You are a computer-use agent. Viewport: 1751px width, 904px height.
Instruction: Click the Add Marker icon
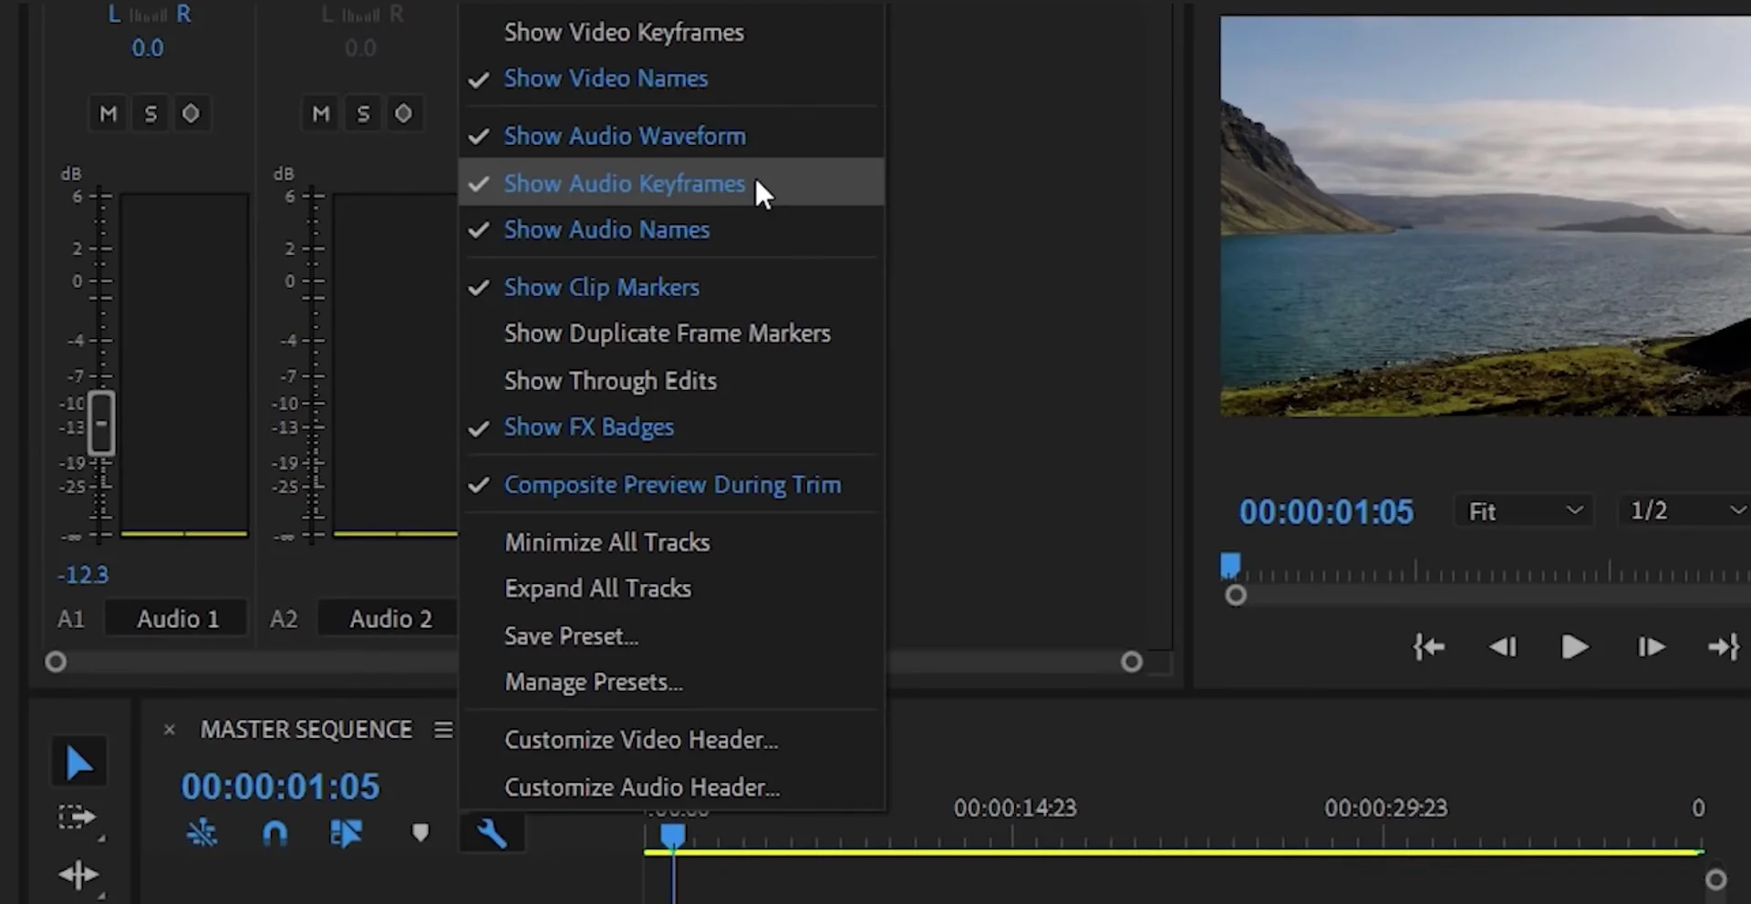pos(420,832)
